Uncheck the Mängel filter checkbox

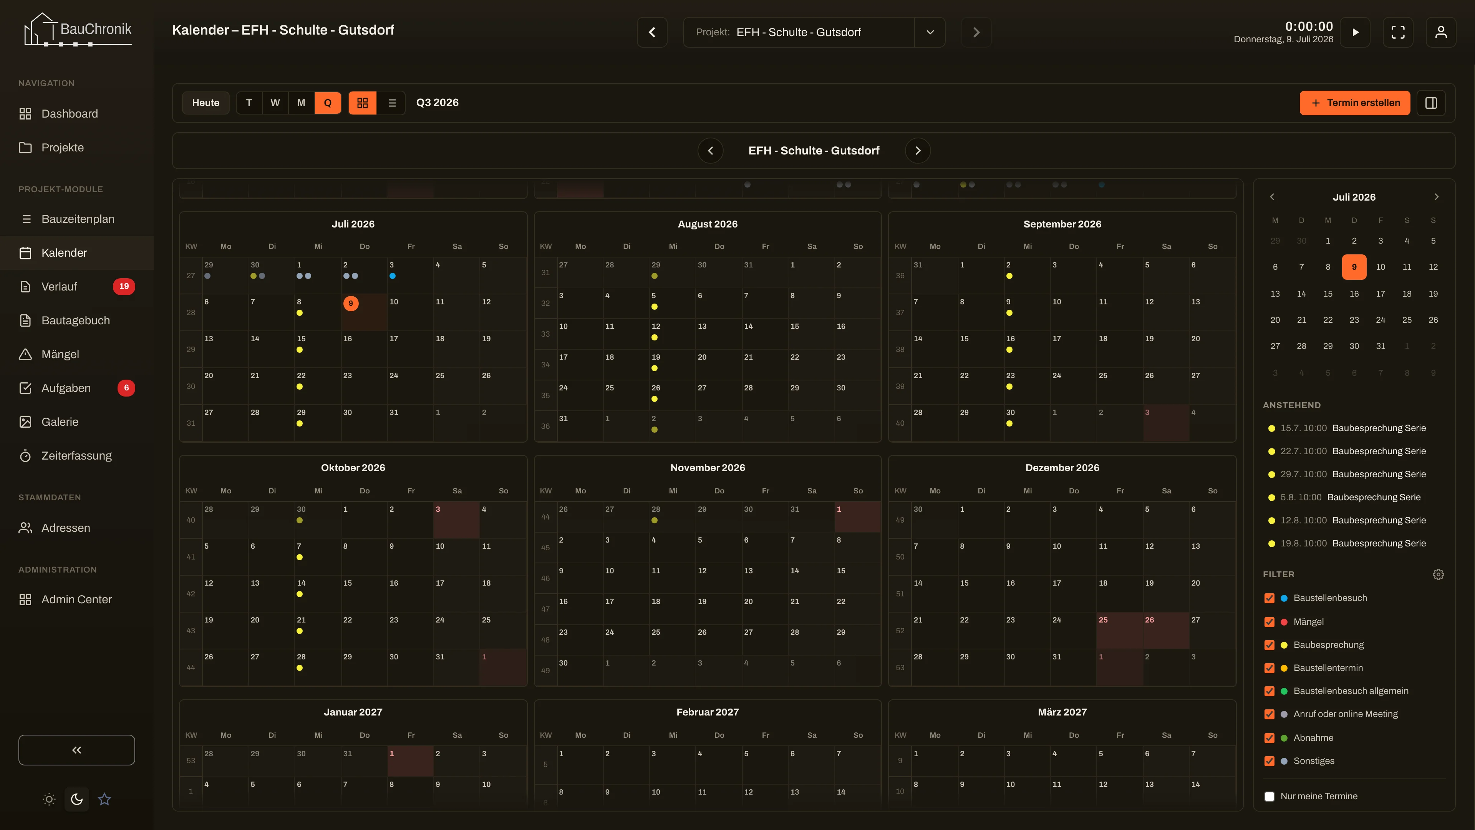[x=1269, y=622]
